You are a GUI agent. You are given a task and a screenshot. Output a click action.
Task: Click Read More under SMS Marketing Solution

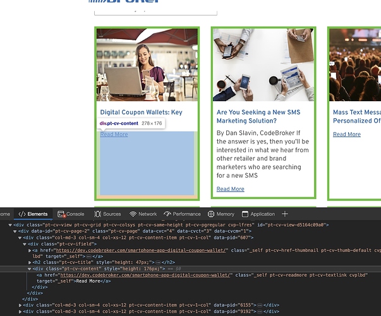[231, 189]
